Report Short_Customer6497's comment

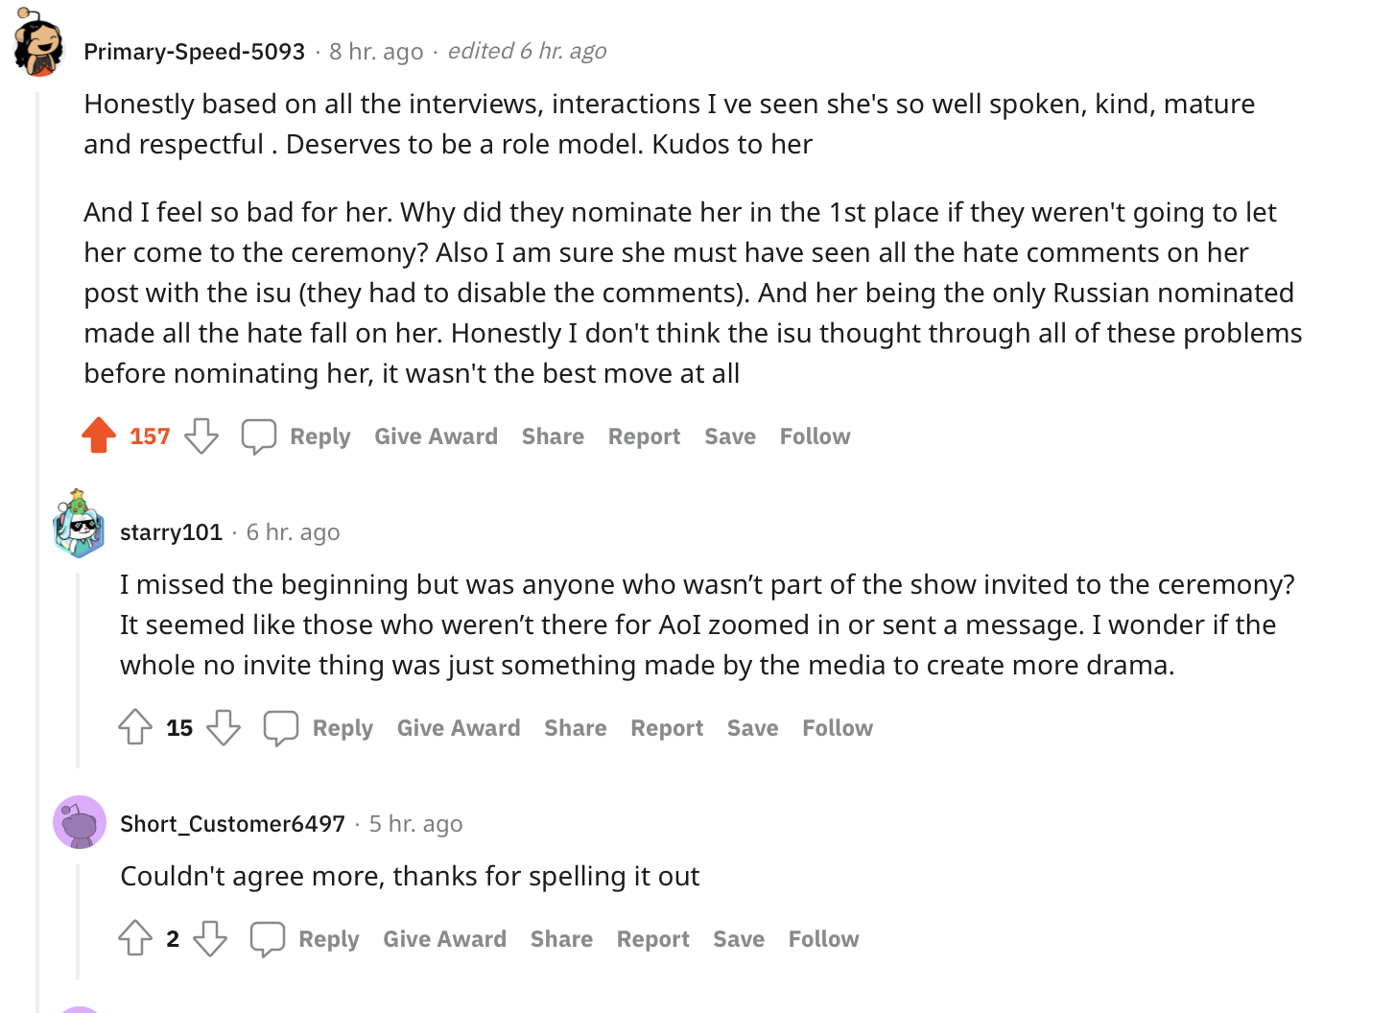[x=652, y=939]
